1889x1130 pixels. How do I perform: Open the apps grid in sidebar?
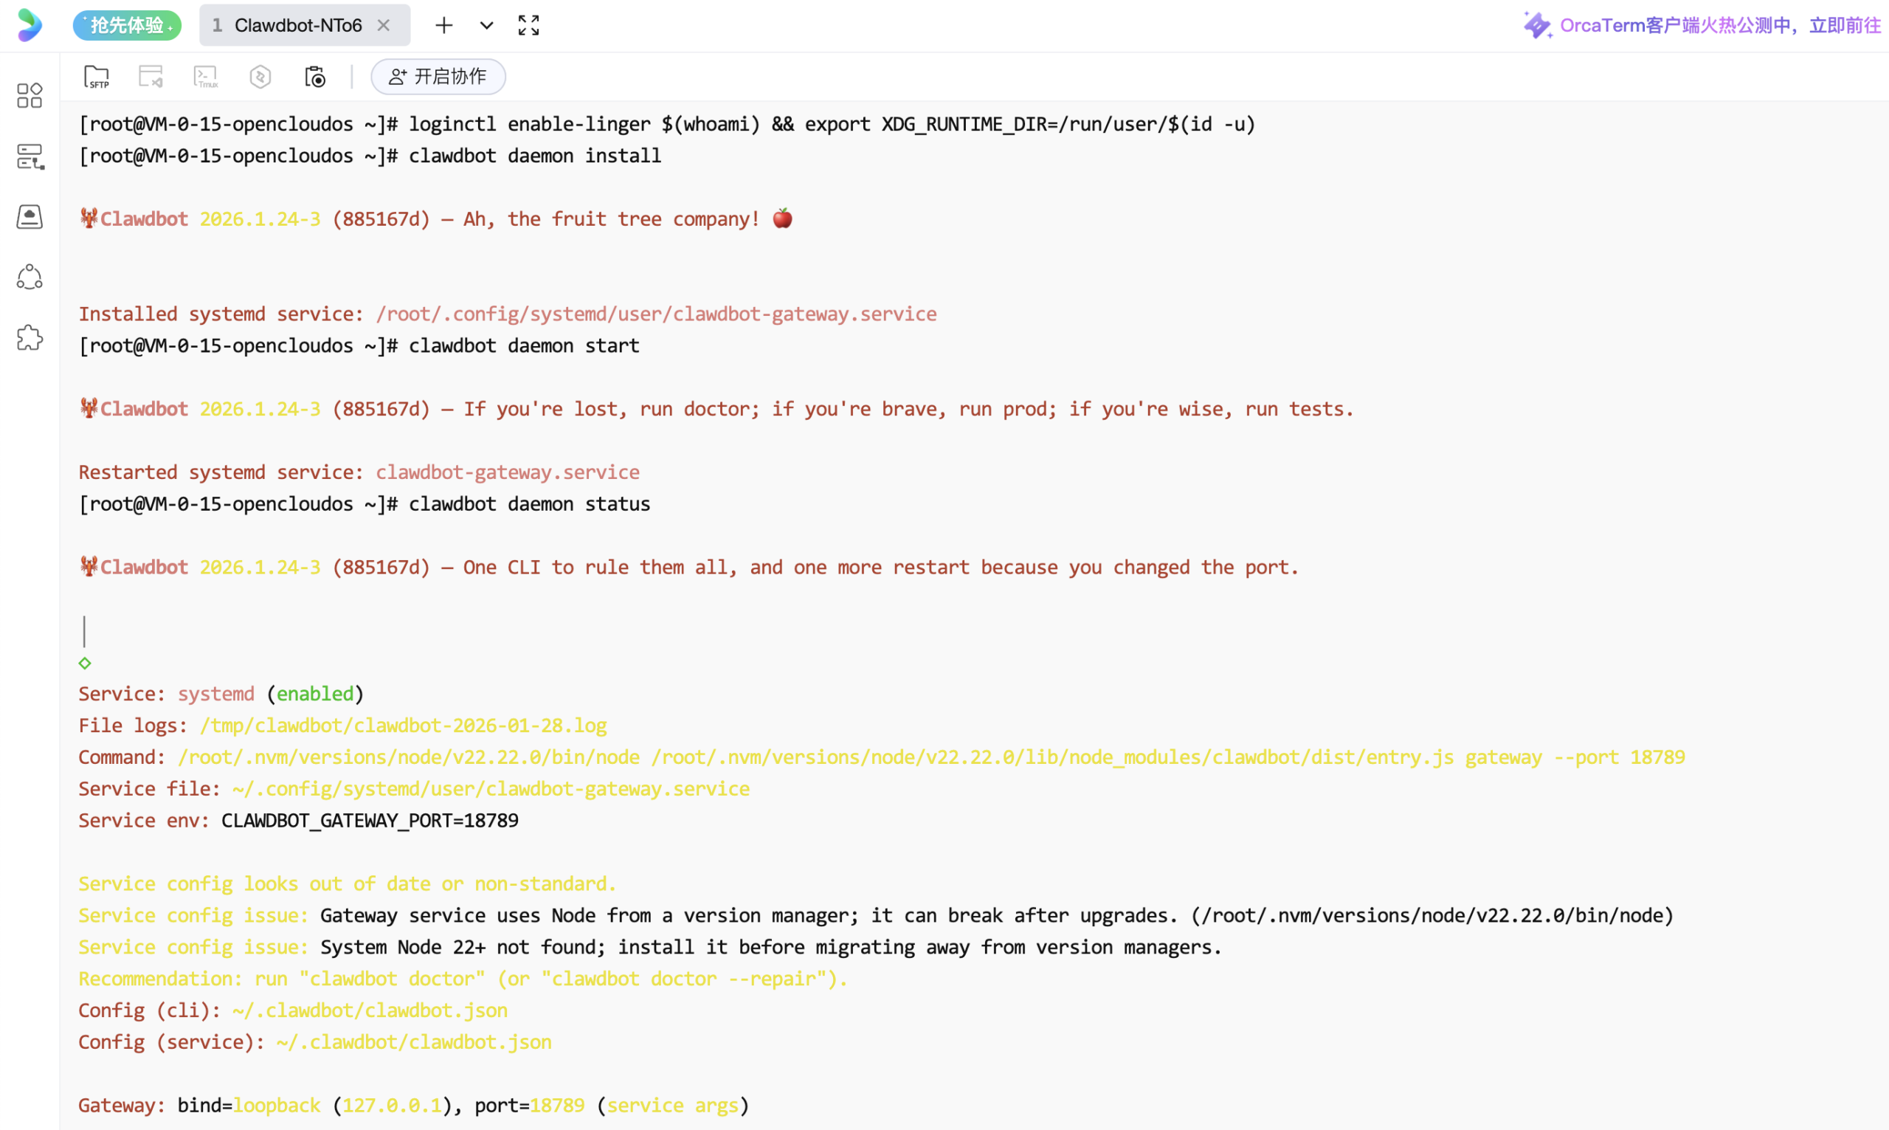click(x=30, y=95)
